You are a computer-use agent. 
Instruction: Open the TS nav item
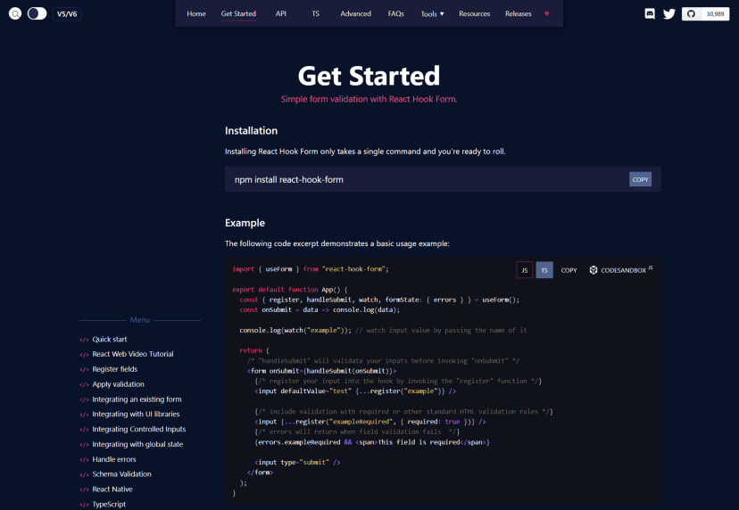[315, 13]
